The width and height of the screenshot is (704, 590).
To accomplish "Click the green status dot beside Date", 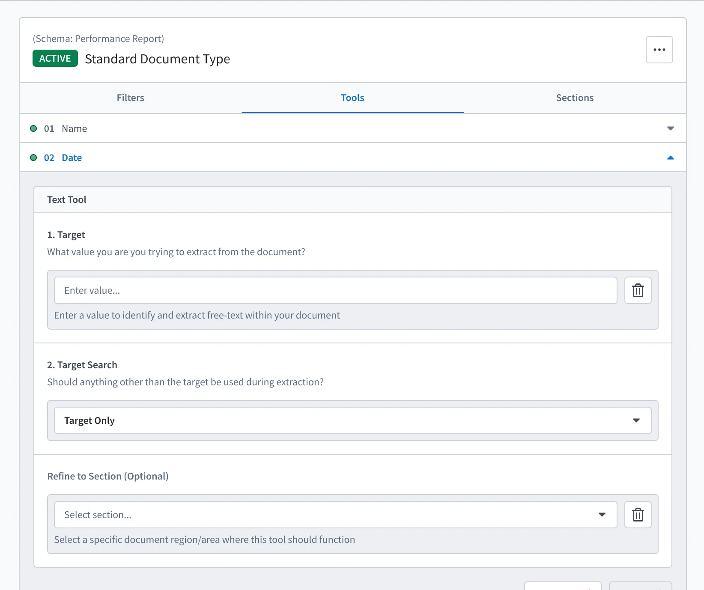I will tap(33, 158).
